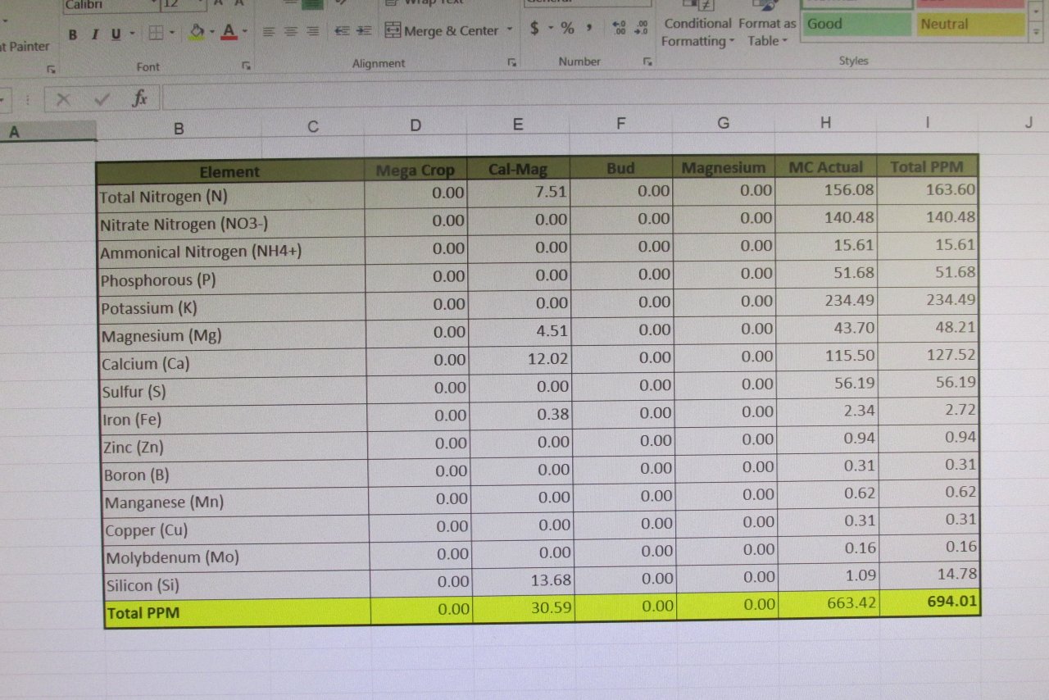This screenshot has height=700, width=1049.
Task: Select the Cal-Mag header cell
Action: coord(519,169)
